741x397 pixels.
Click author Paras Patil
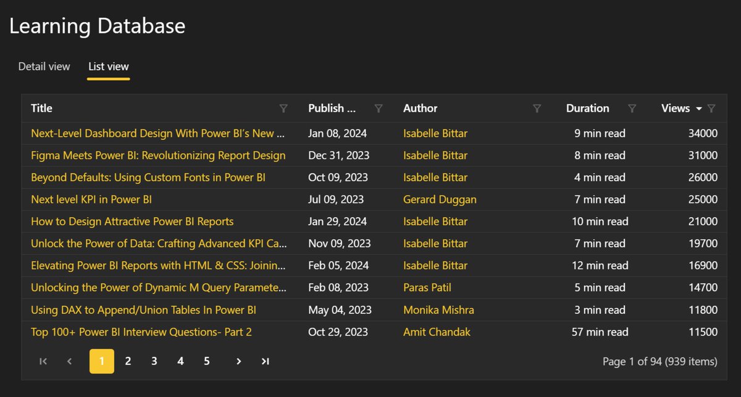point(429,288)
